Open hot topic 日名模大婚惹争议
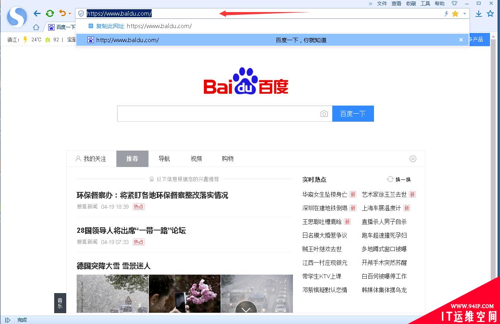The image size is (500, 324). pyautogui.click(x=325, y=235)
